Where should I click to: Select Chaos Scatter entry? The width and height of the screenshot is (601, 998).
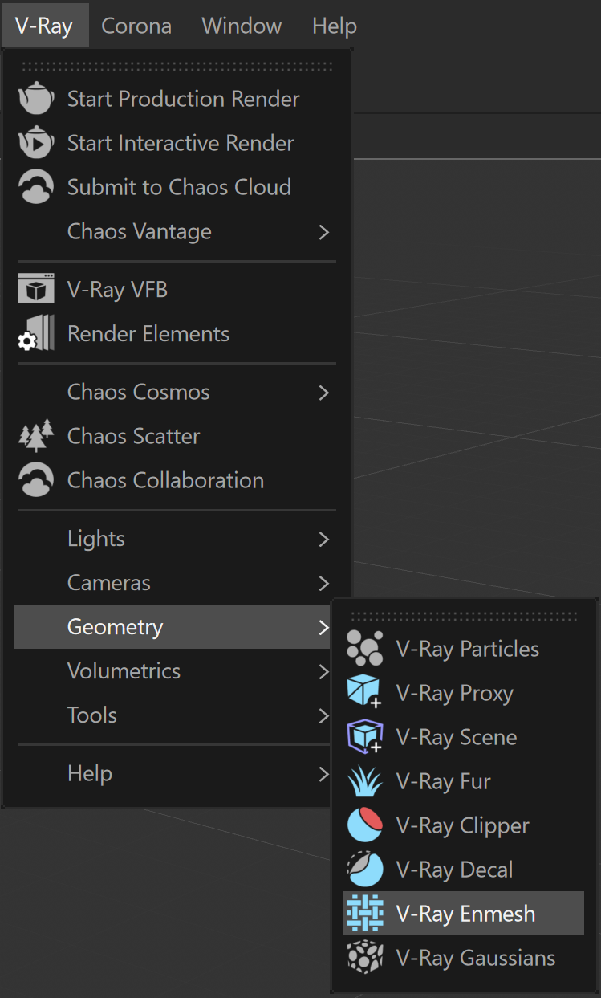tap(175, 436)
